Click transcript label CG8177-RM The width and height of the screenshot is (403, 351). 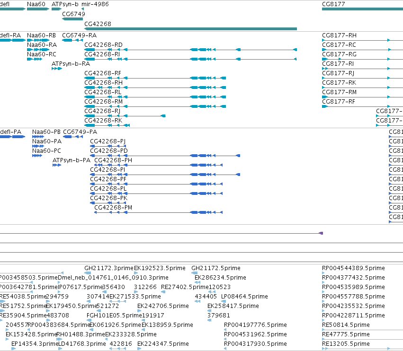(340, 92)
